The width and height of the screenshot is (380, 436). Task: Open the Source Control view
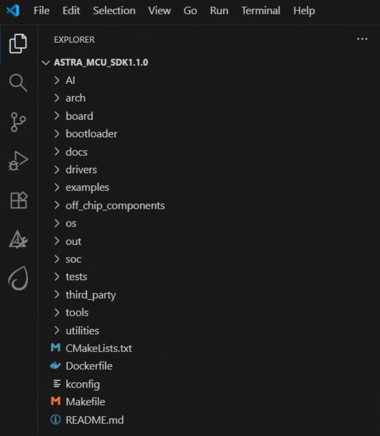tap(18, 122)
